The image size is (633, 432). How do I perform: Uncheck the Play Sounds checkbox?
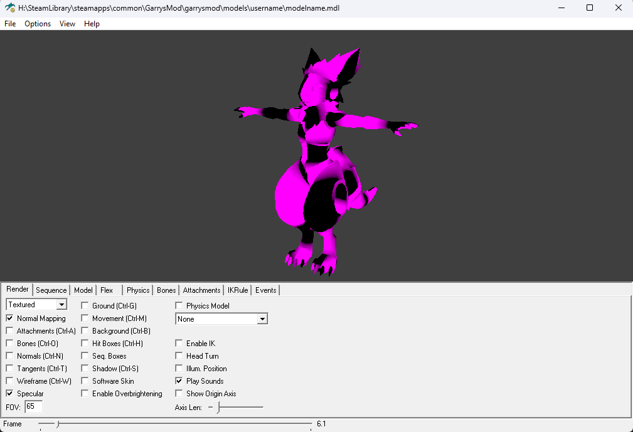179,381
